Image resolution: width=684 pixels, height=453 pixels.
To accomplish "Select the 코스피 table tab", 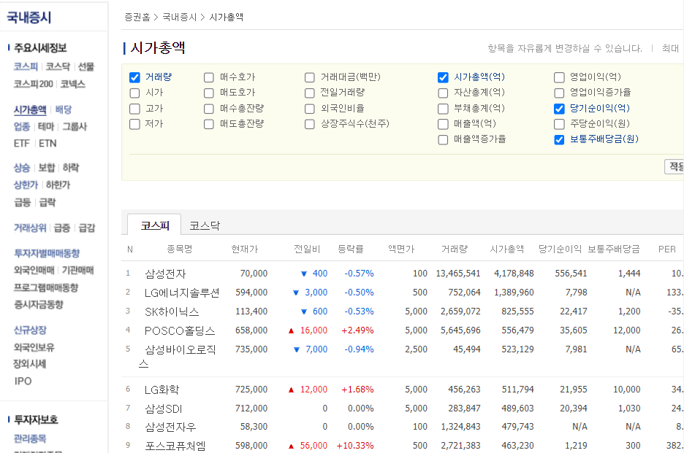I will coord(154,225).
